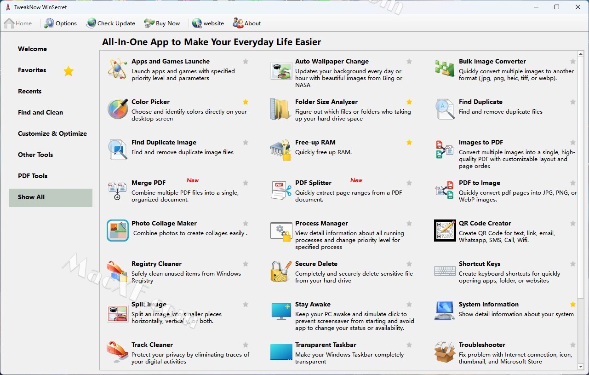The image size is (589, 375).
Task: Open the Folder Size Analyzer icon
Action: point(281,110)
